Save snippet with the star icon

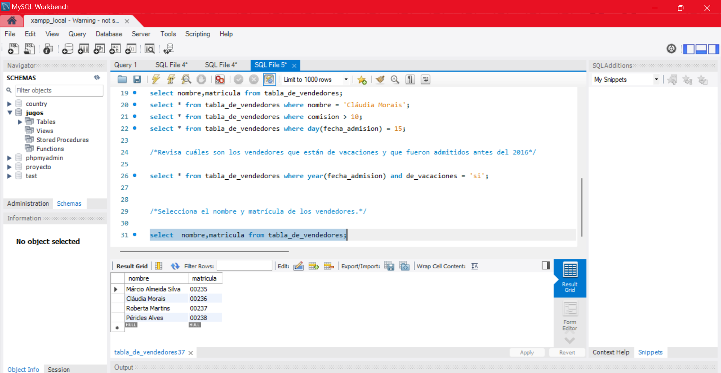coord(362,80)
